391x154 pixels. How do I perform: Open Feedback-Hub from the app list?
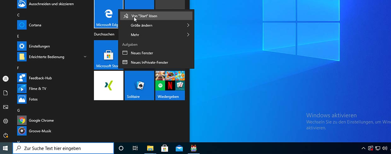(52, 78)
